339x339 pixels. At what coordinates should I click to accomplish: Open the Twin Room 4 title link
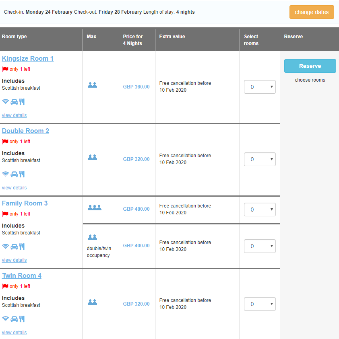22,276
